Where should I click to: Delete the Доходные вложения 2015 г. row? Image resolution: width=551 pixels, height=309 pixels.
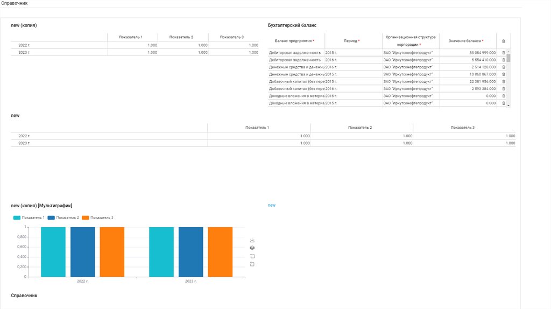(x=503, y=103)
